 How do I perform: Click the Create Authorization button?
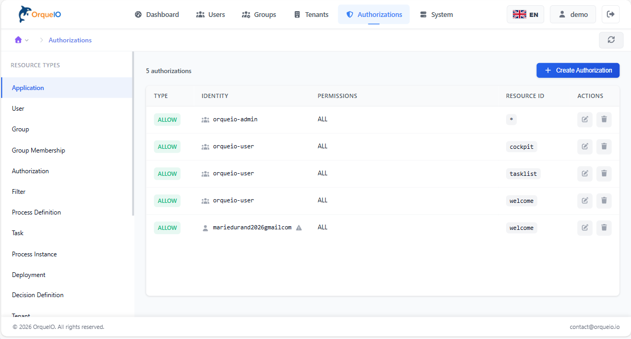coord(578,70)
